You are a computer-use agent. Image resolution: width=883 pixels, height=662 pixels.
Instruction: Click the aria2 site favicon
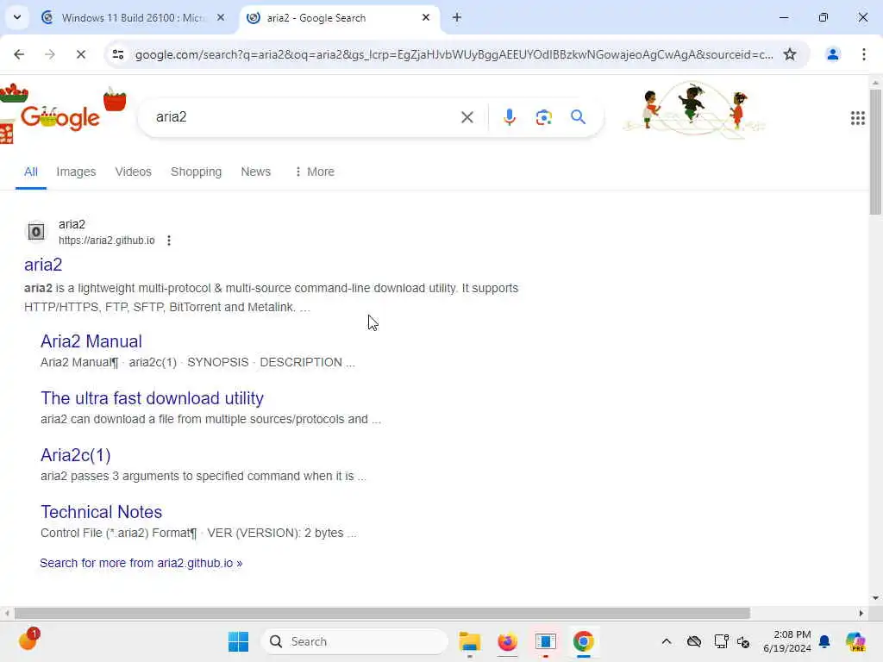36,231
